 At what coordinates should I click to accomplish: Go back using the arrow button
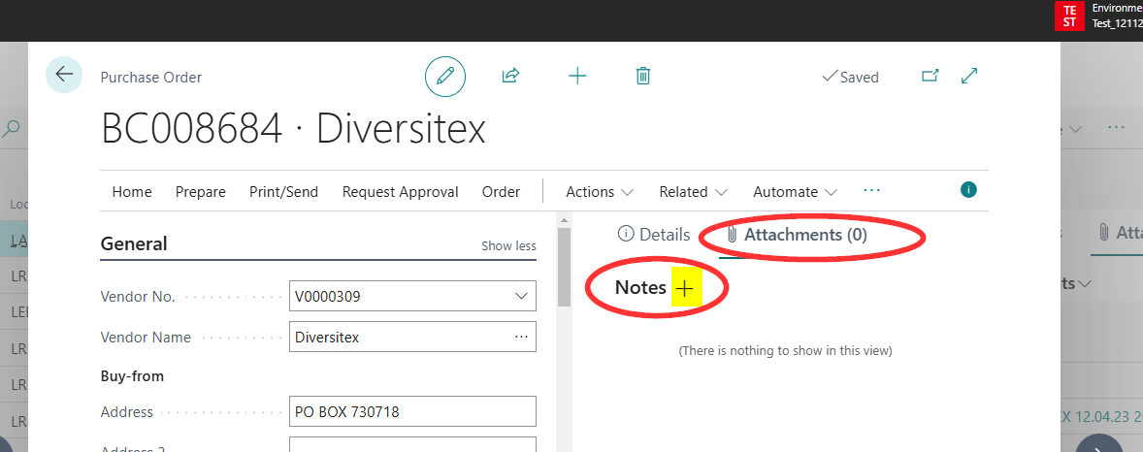64,75
